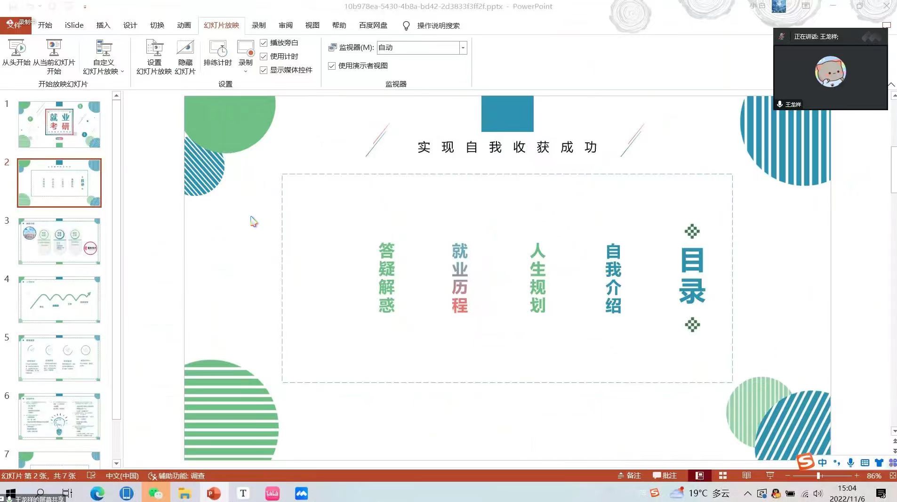The height and width of the screenshot is (502, 897).
Task: Click 辅助功能: 调查 accessibility status
Action: [176, 476]
